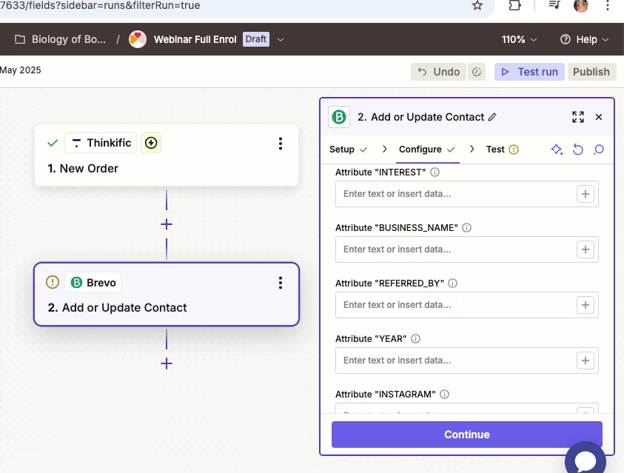Open the browser extensions puzzle icon
The height and width of the screenshot is (473, 624).
pyautogui.click(x=514, y=6)
